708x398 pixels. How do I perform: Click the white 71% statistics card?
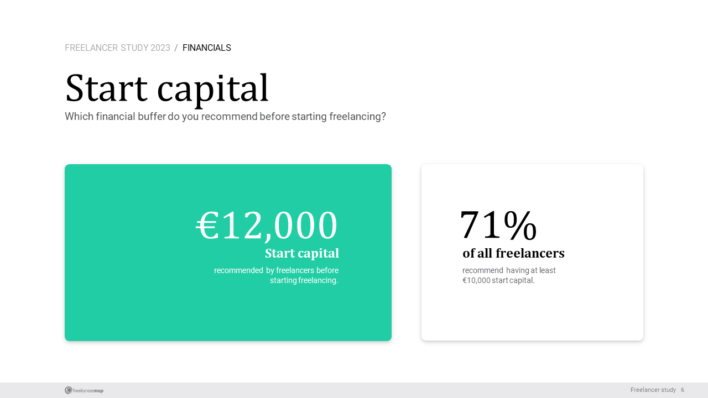pyautogui.click(x=532, y=253)
